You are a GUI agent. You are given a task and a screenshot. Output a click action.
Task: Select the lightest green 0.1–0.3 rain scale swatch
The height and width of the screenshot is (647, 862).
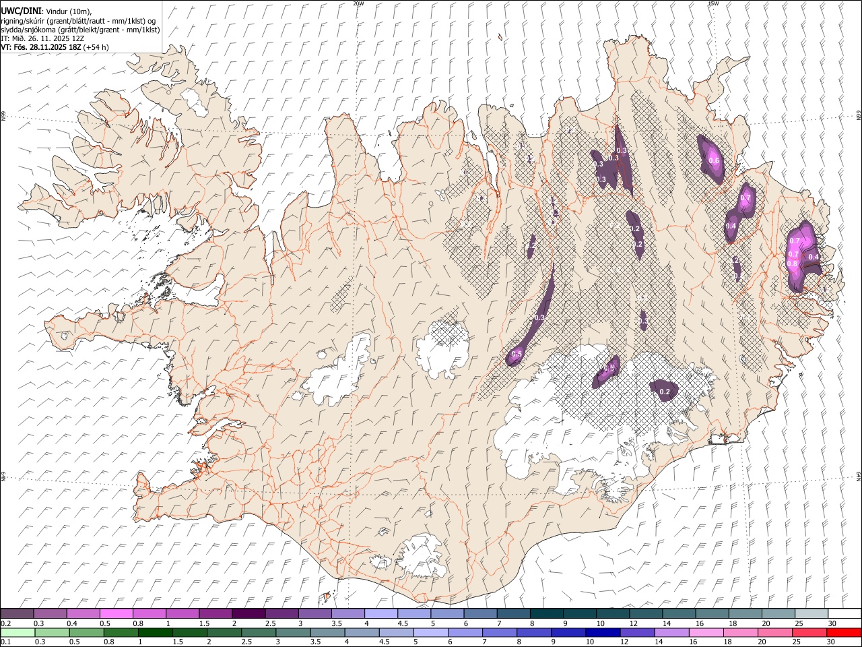(18, 632)
